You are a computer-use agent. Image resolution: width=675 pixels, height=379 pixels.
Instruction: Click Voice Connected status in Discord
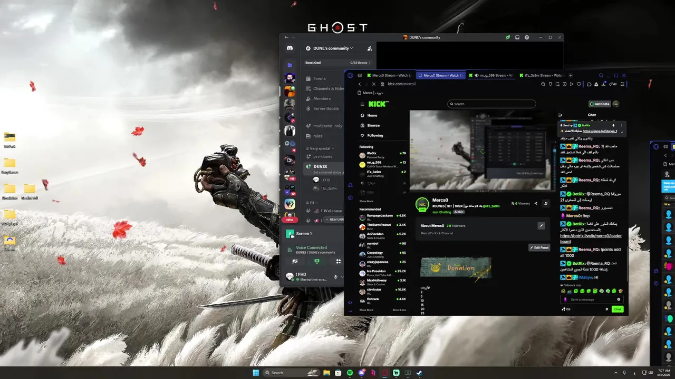pyautogui.click(x=311, y=247)
